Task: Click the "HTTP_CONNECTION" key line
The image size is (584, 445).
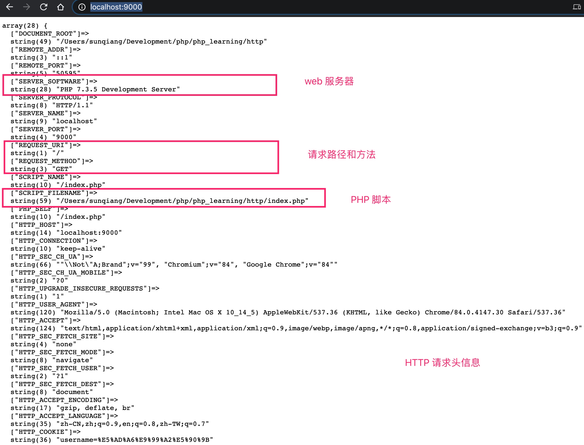Action: [x=54, y=241]
